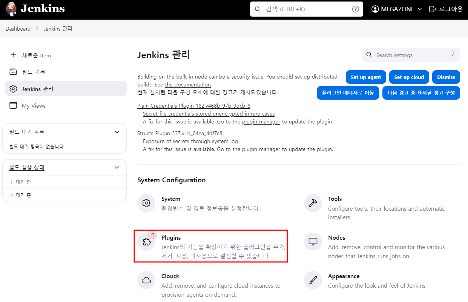Go to Dashboard breadcrumb
This screenshot has width=468, height=302.
point(18,29)
